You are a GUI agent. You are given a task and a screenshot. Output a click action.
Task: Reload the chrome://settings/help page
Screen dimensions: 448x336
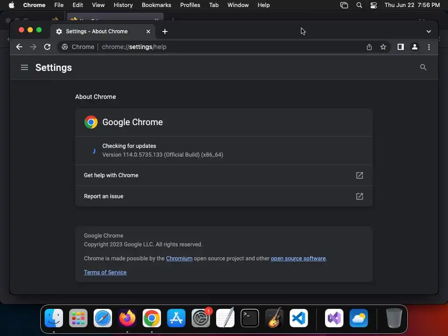[47, 47]
